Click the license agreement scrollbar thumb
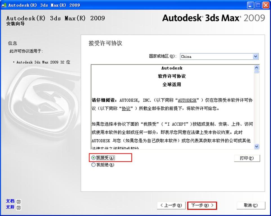Image resolution: width=271 pixels, height=216 pixels. click(x=256, y=71)
